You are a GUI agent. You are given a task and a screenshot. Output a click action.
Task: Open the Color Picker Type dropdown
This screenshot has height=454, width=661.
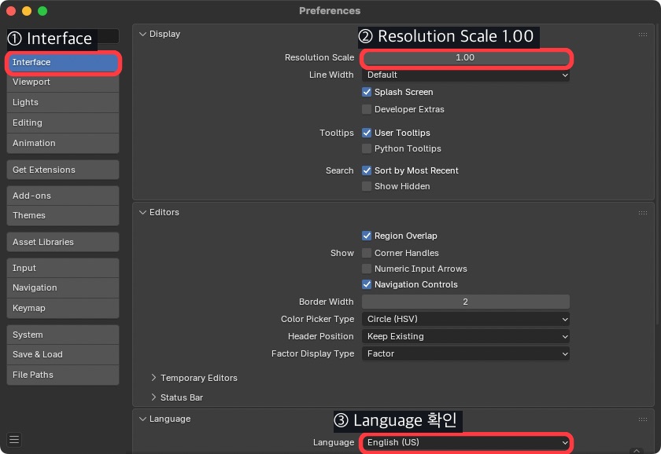[465, 320]
